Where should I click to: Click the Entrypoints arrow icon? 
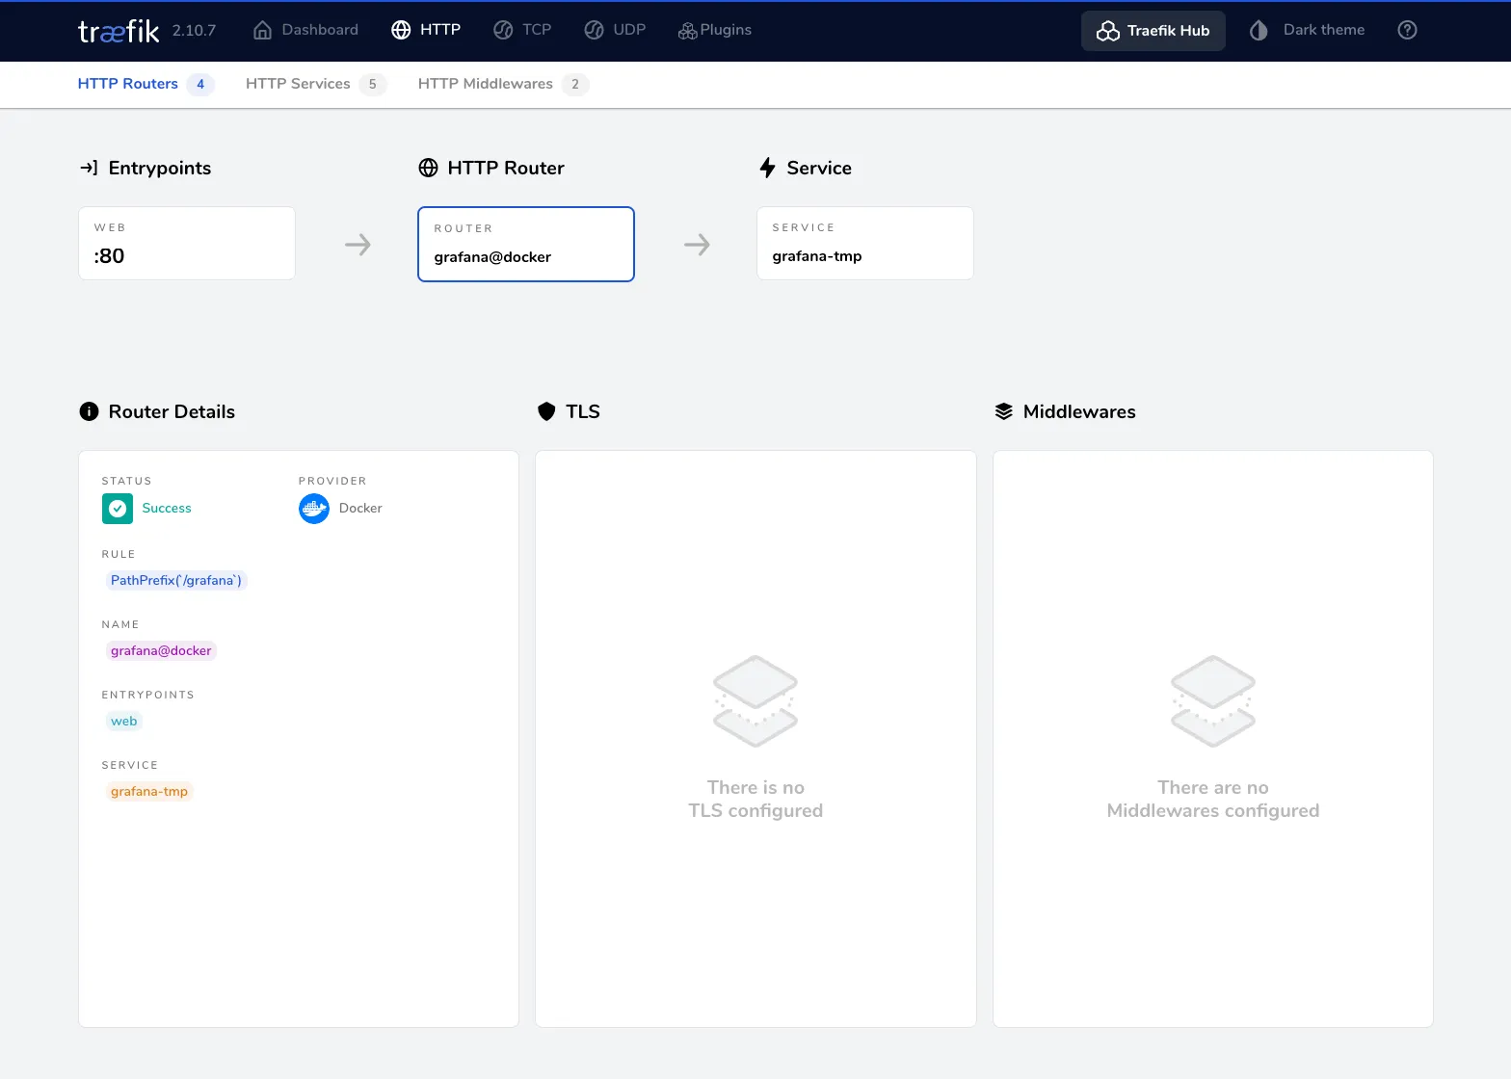coord(89,168)
